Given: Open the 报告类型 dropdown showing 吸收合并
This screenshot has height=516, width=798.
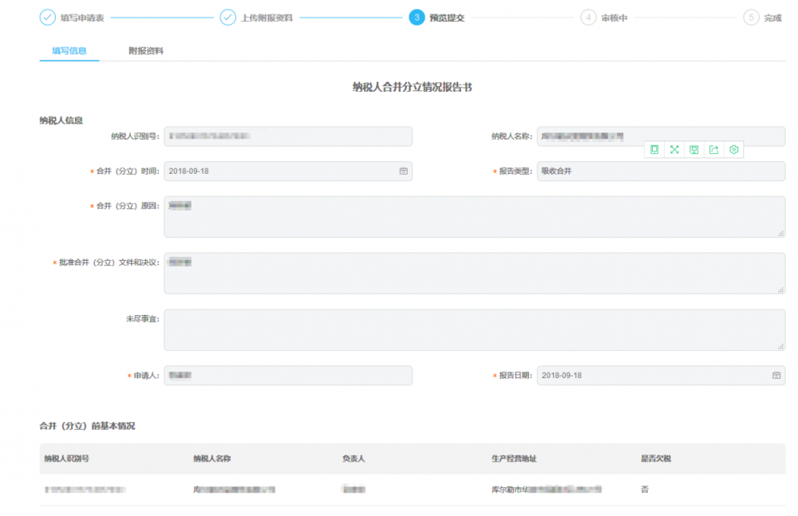Looking at the screenshot, I should [x=661, y=171].
